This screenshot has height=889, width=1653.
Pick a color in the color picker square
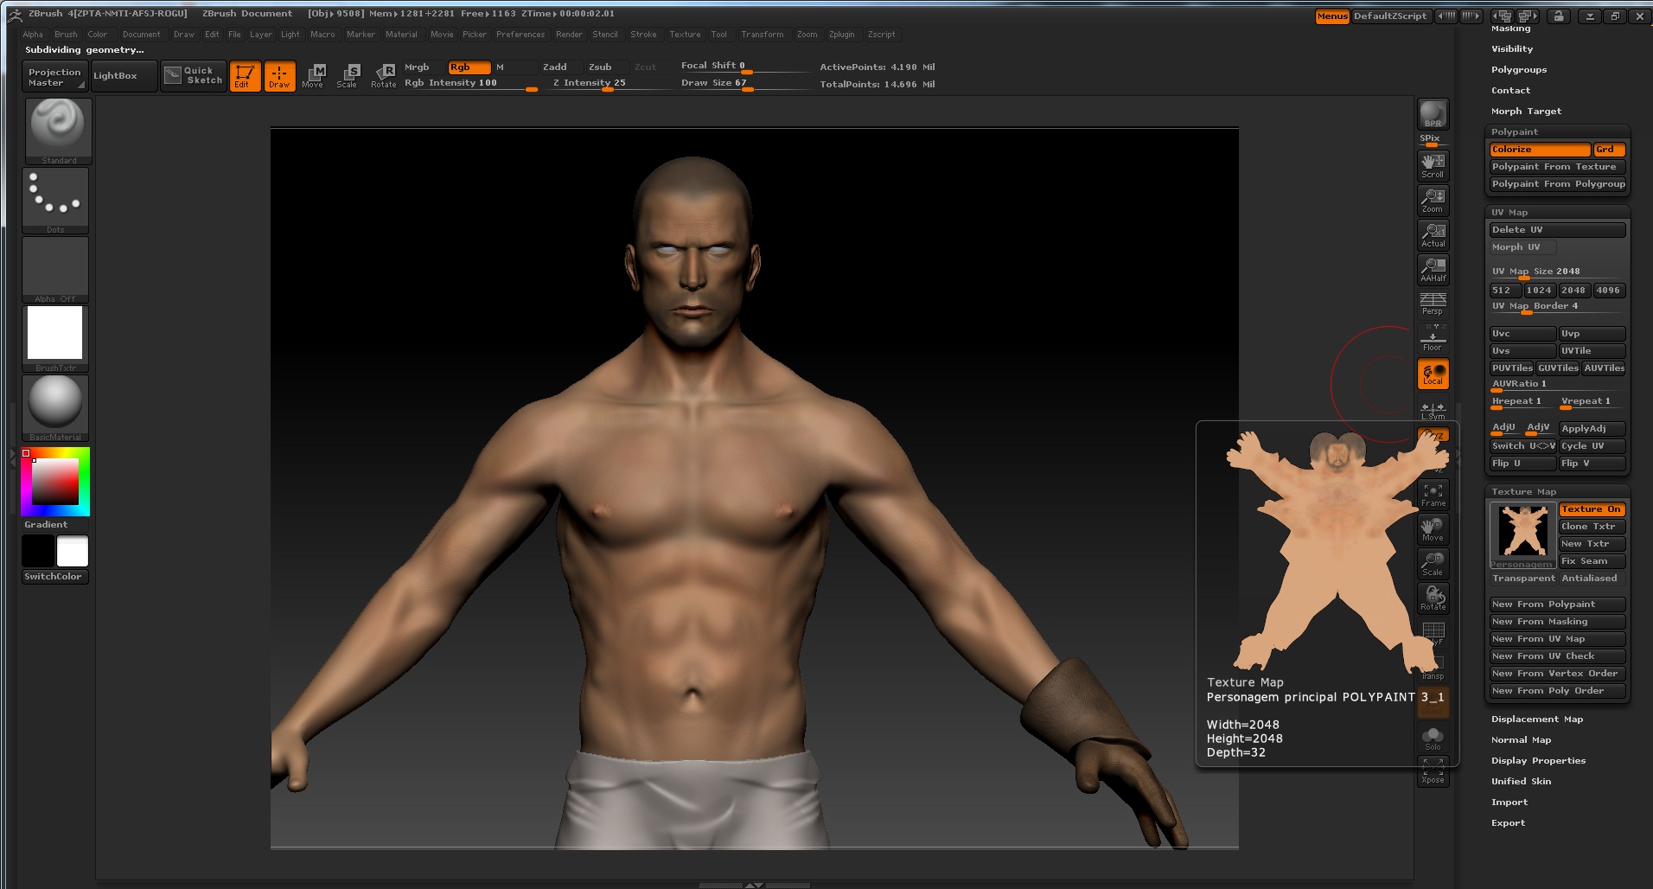point(55,482)
